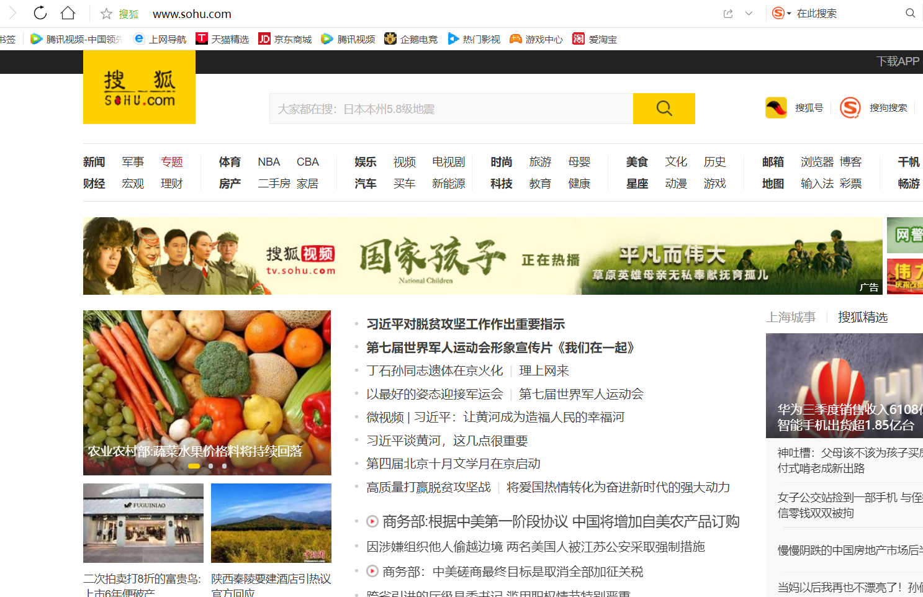This screenshot has width=923, height=597.
Task: Go to the 体育 channel
Action: pos(230,162)
